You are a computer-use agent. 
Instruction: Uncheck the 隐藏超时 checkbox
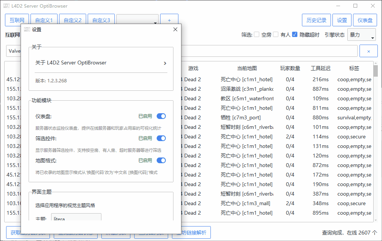coord(295,35)
